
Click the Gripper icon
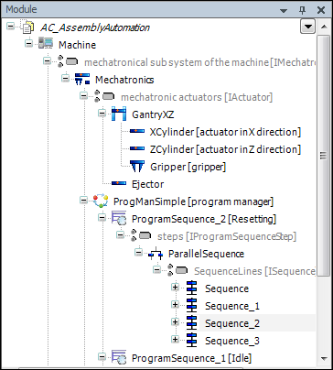click(137, 167)
